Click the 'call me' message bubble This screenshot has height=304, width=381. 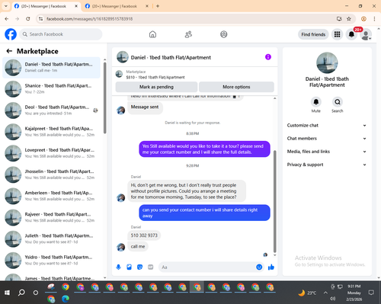click(138, 246)
